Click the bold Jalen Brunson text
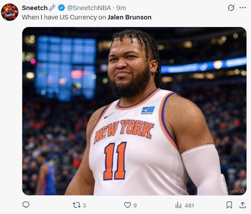 point(129,17)
